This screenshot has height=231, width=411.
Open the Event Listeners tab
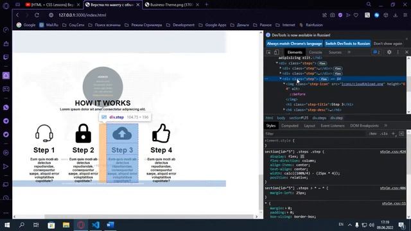333,126
